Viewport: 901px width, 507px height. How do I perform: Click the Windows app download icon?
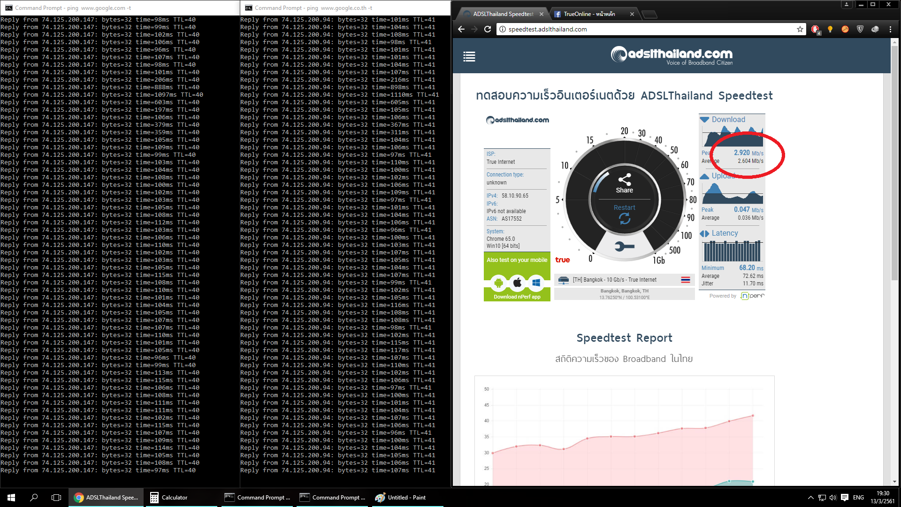536,283
